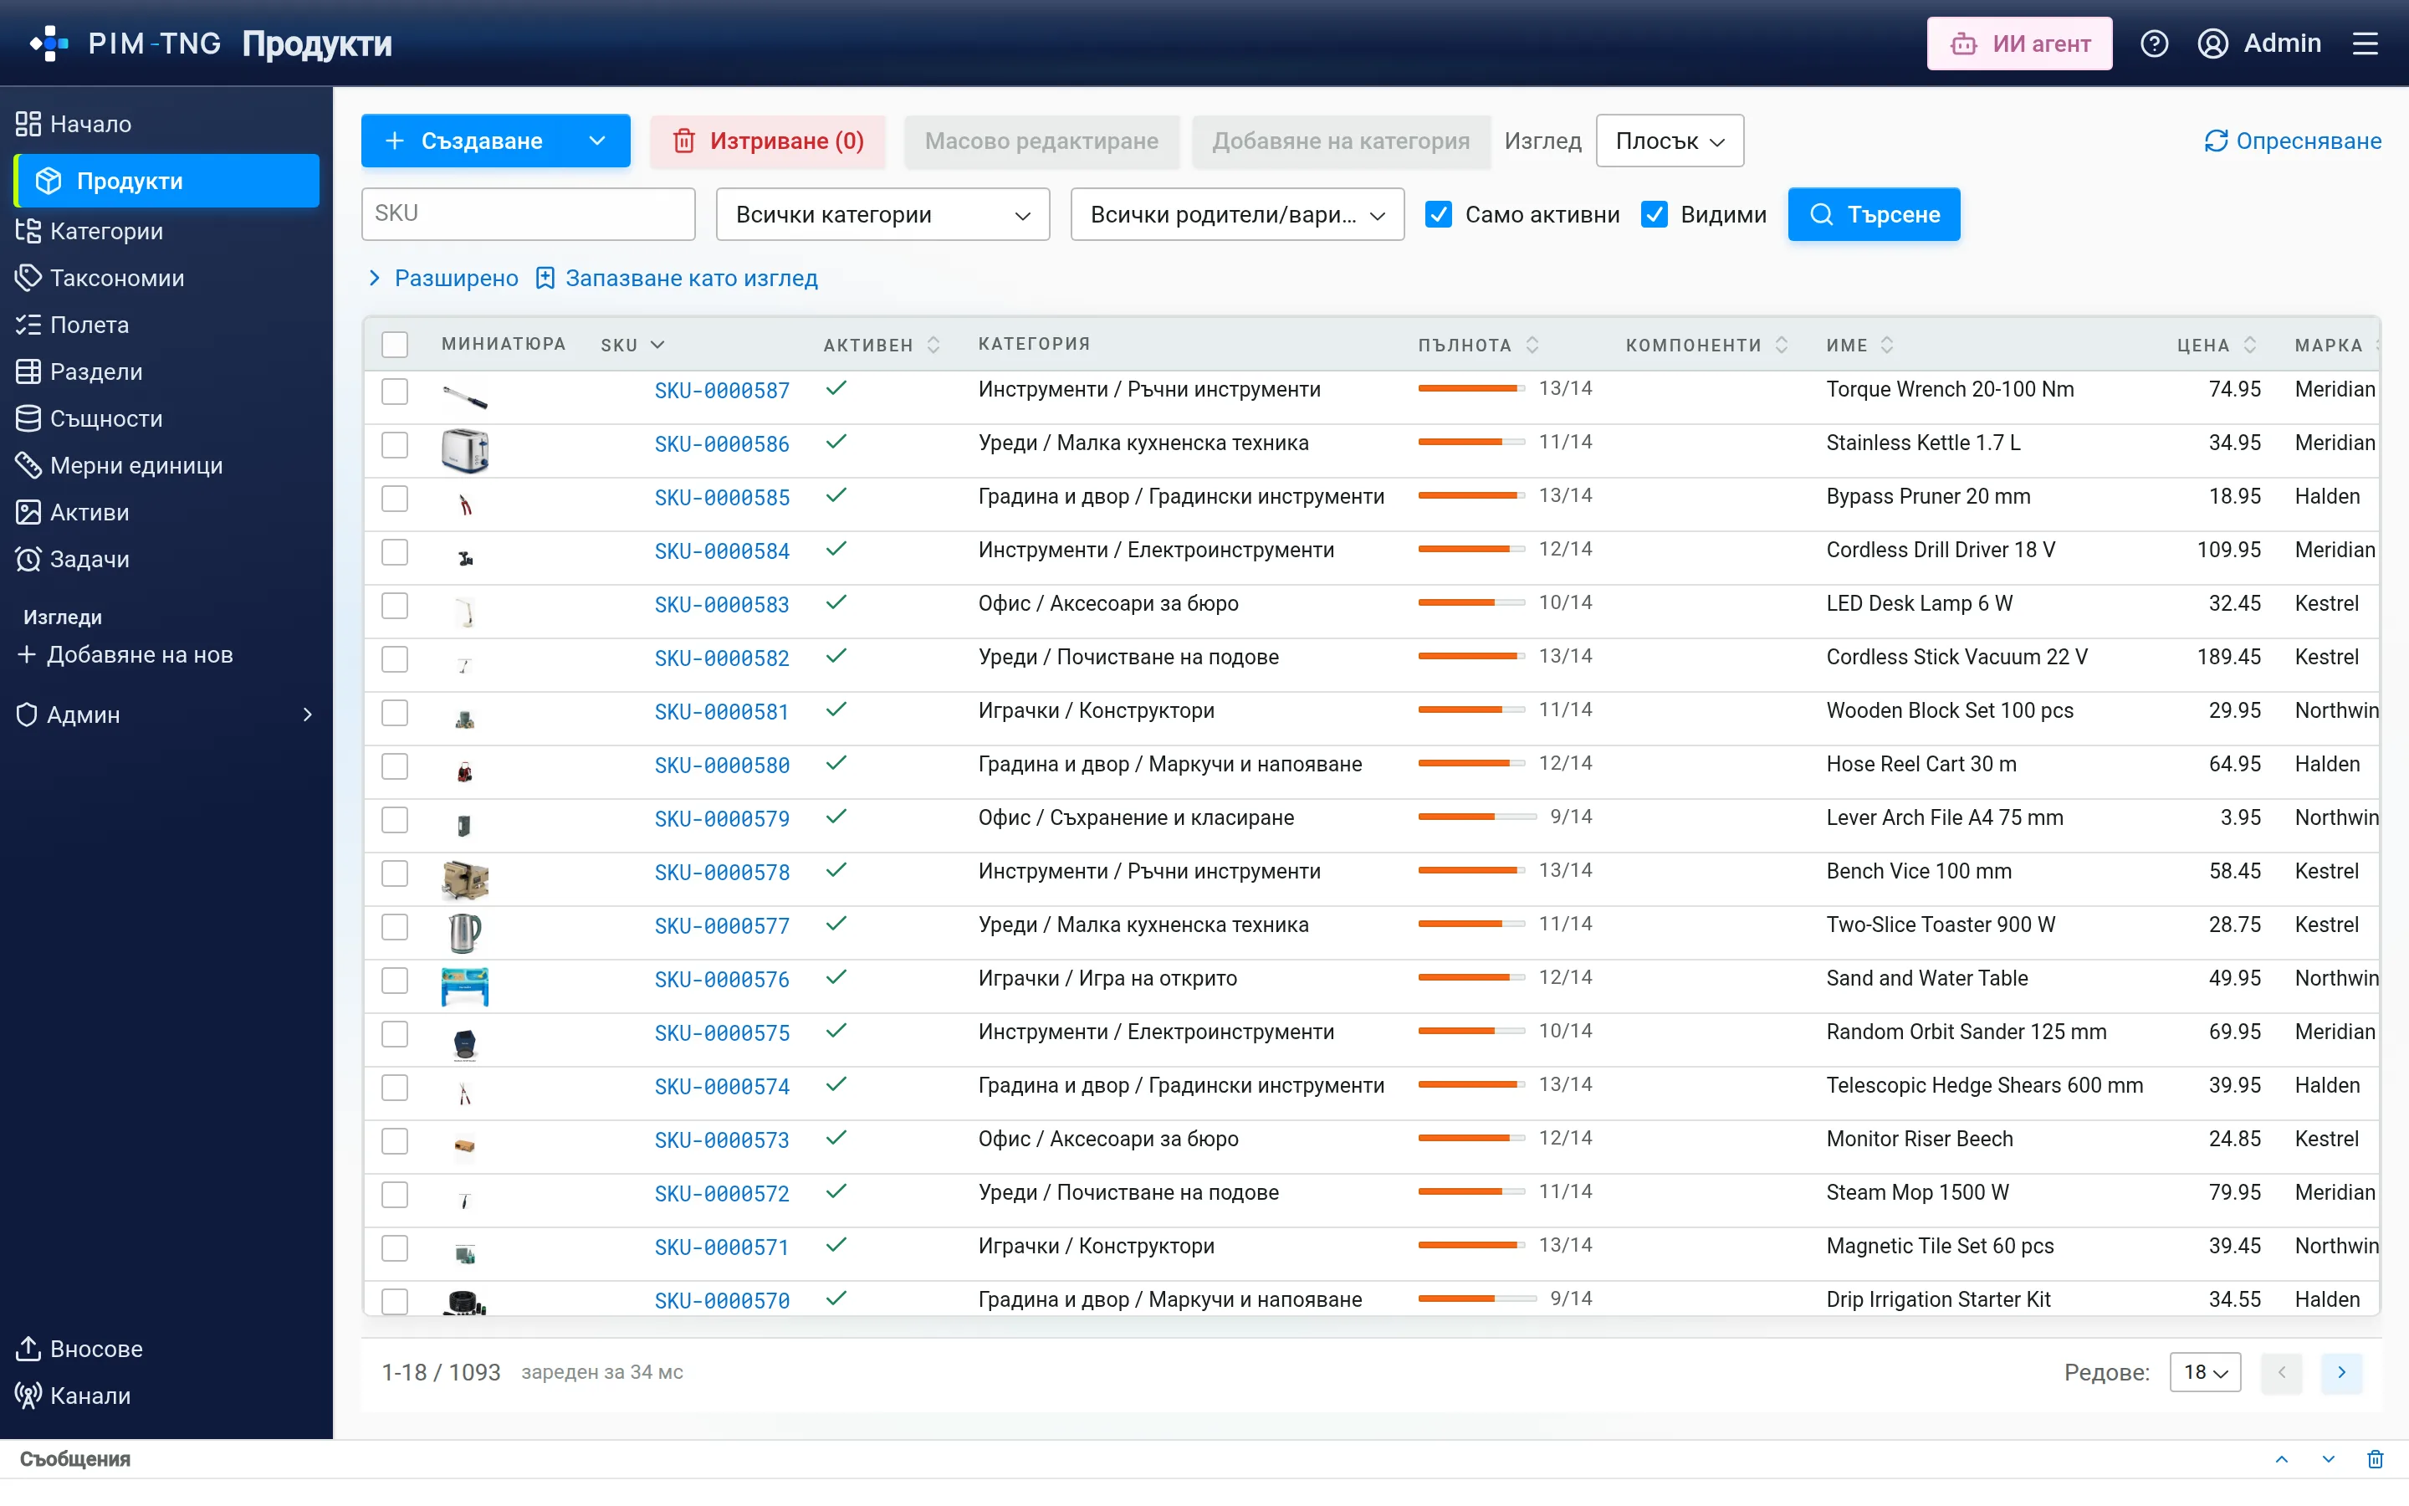
Task: Open the Всички категории dropdown
Action: coord(882,214)
